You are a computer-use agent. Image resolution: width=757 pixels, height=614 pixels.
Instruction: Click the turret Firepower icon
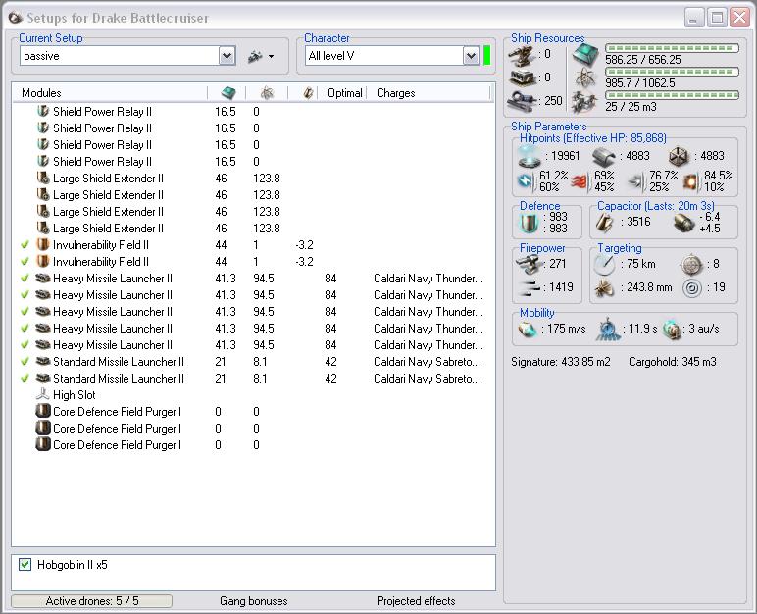click(528, 265)
